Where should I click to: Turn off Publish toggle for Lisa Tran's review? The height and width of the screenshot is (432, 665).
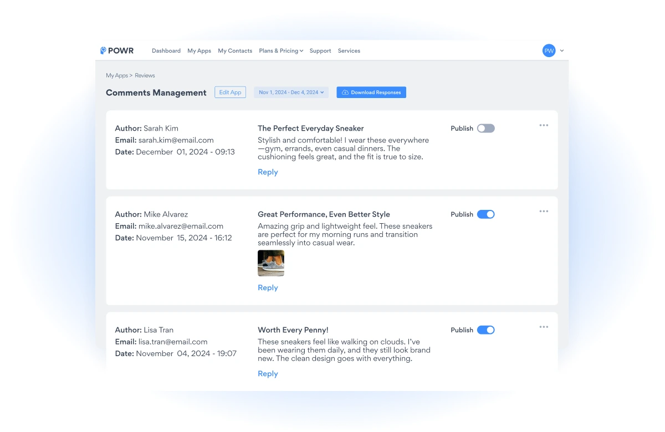coord(485,330)
